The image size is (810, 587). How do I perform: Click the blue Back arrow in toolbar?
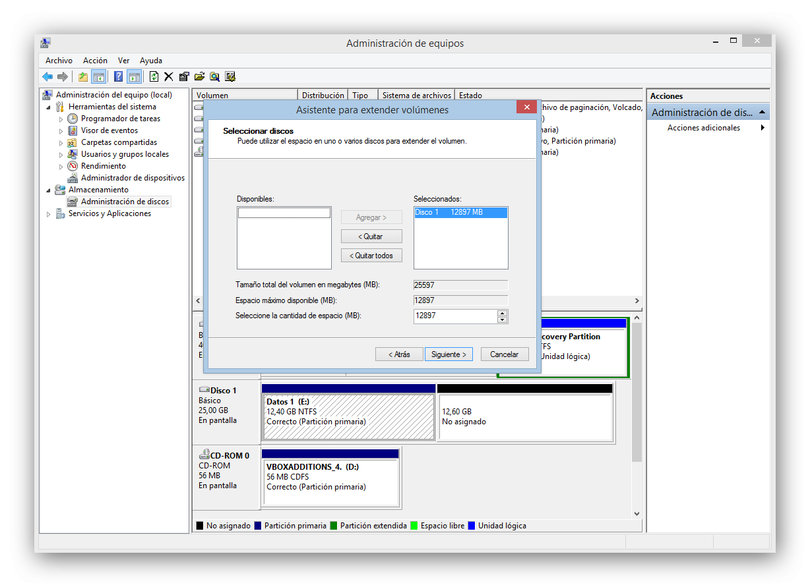pos(47,76)
